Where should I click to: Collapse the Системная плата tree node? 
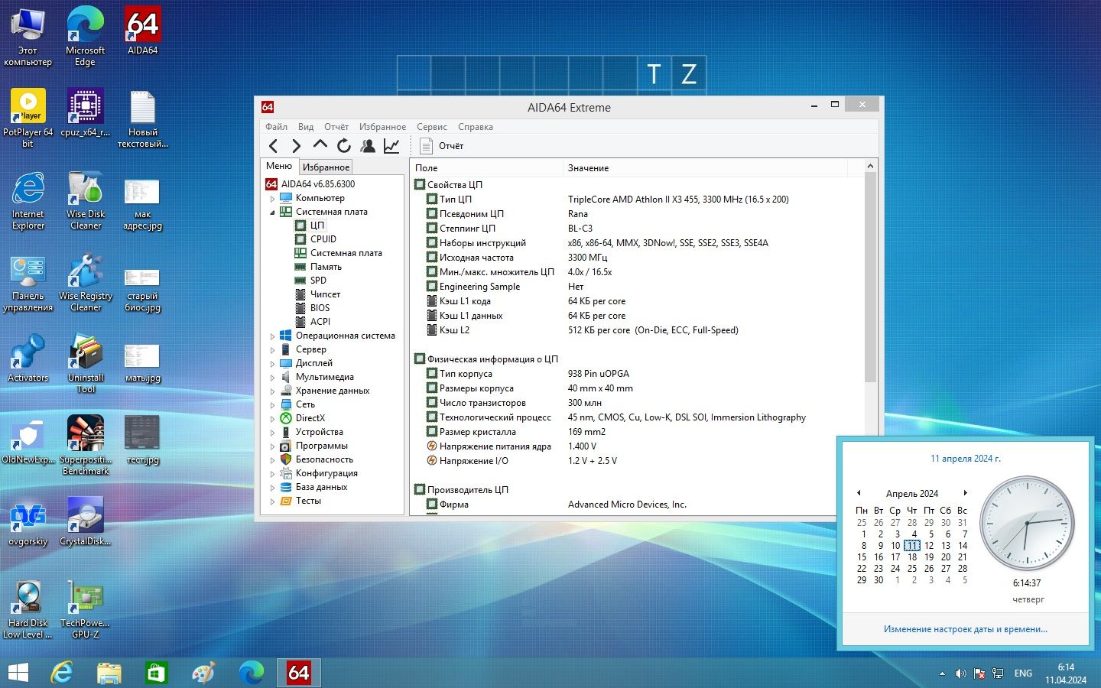click(272, 212)
